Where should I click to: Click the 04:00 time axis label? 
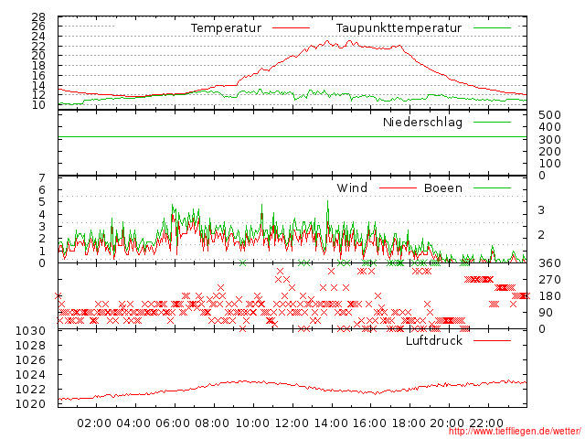tap(133, 423)
